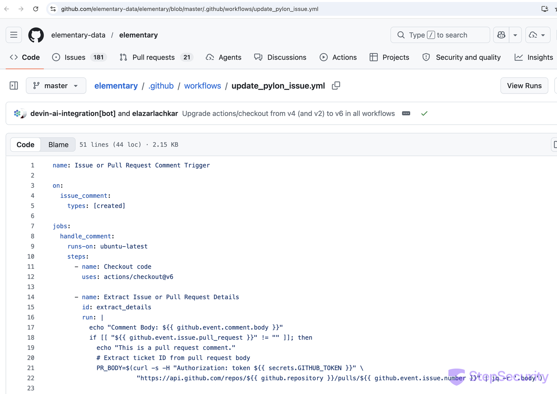View site information icon in address bar
This screenshot has width=557, height=394.
pos(53,9)
